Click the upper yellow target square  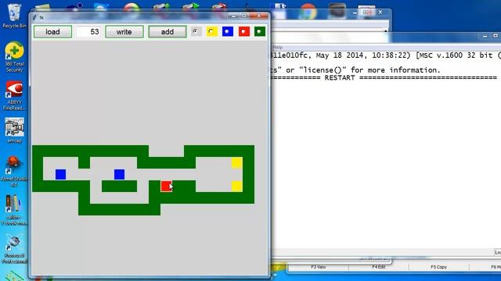point(236,162)
